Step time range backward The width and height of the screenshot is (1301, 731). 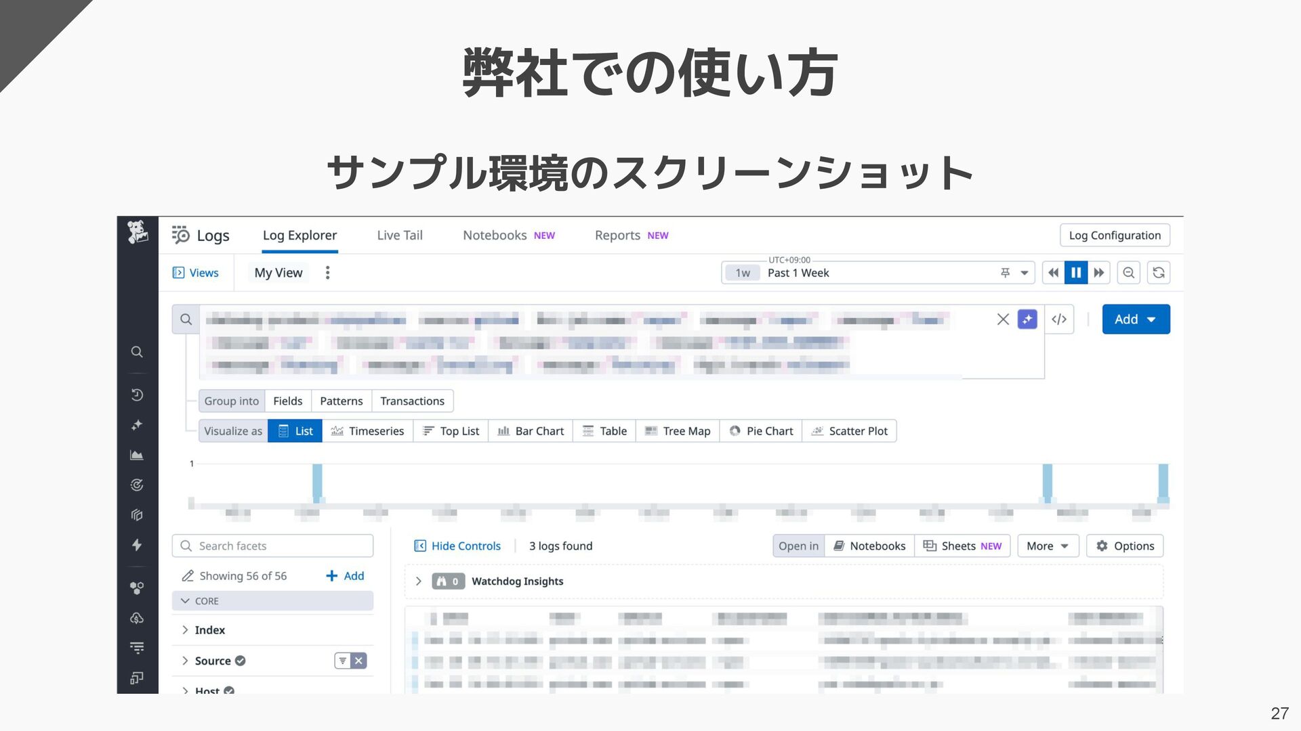pyautogui.click(x=1053, y=273)
